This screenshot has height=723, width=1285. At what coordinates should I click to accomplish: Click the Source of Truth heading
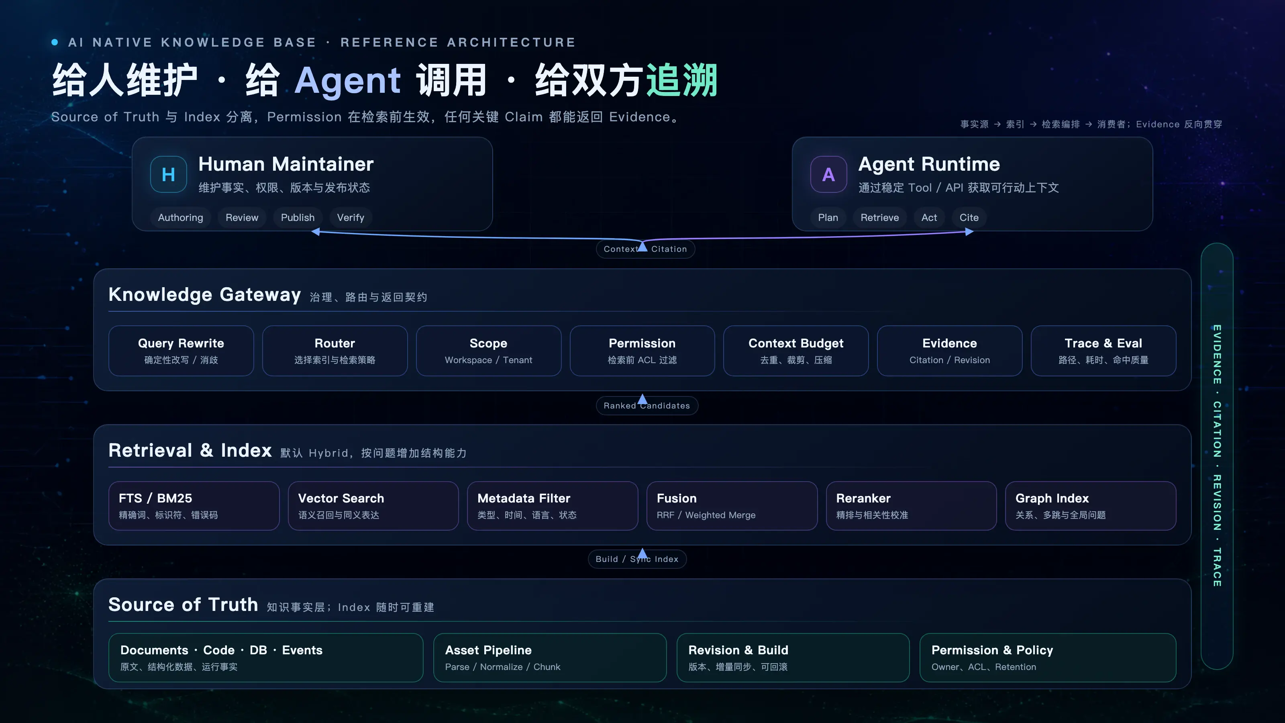click(183, 604)
